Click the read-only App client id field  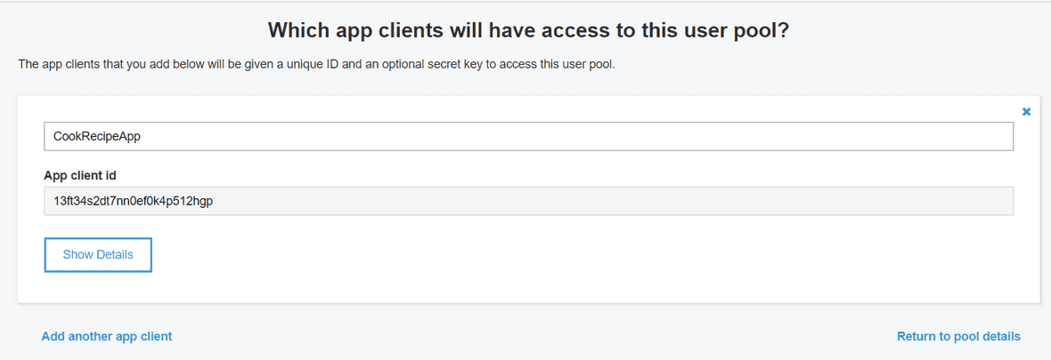[528, 201]
